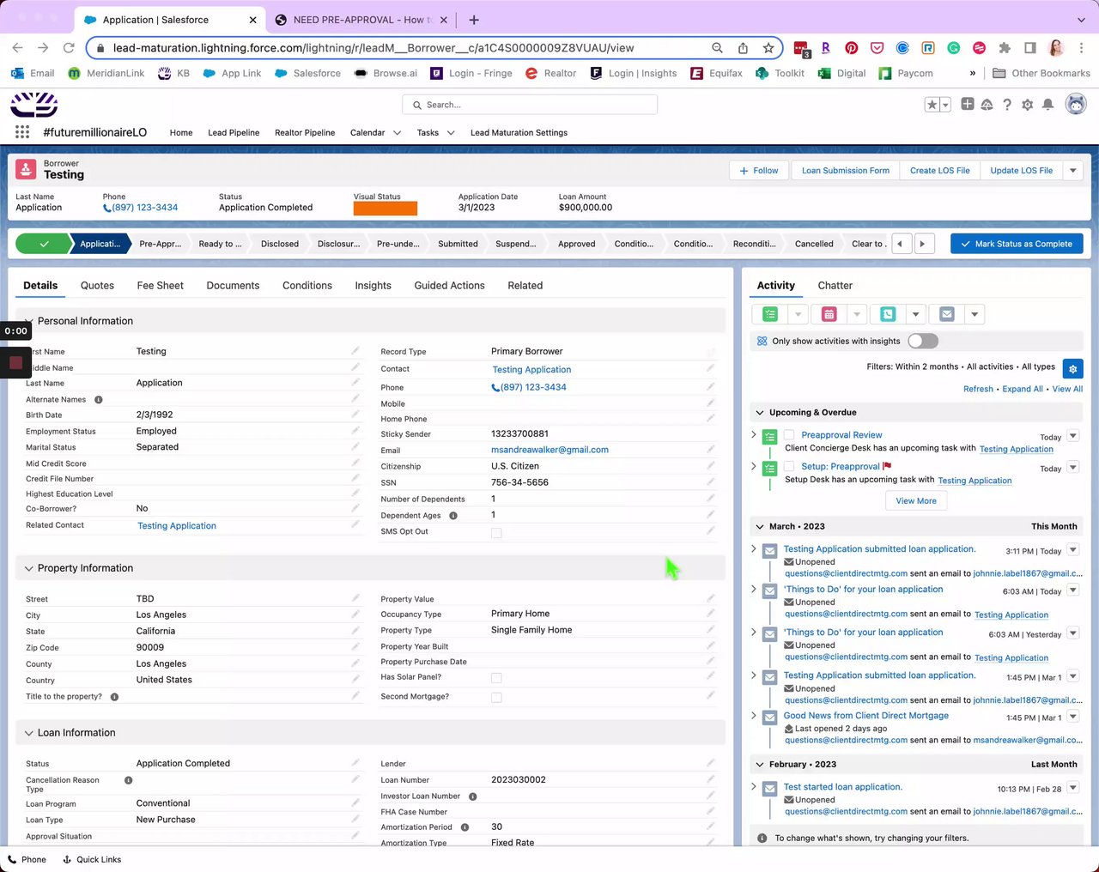This screenshot has width=1099, height=872.
Task: Open Lead Pipeline in navigation bar
Action: (234, 133)
